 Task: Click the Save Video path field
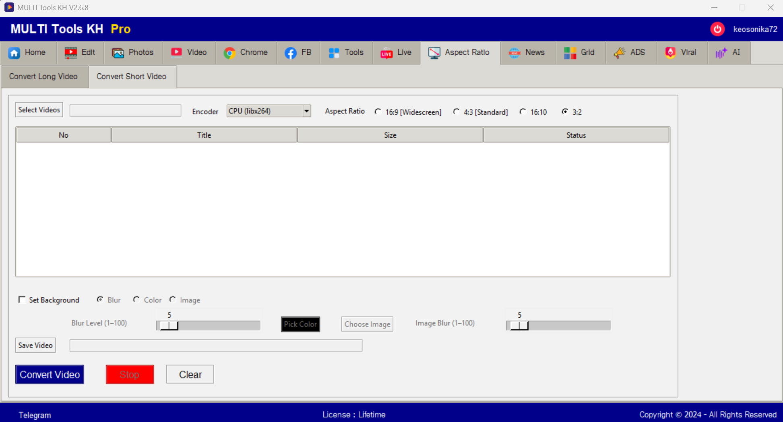coord(216,345)
